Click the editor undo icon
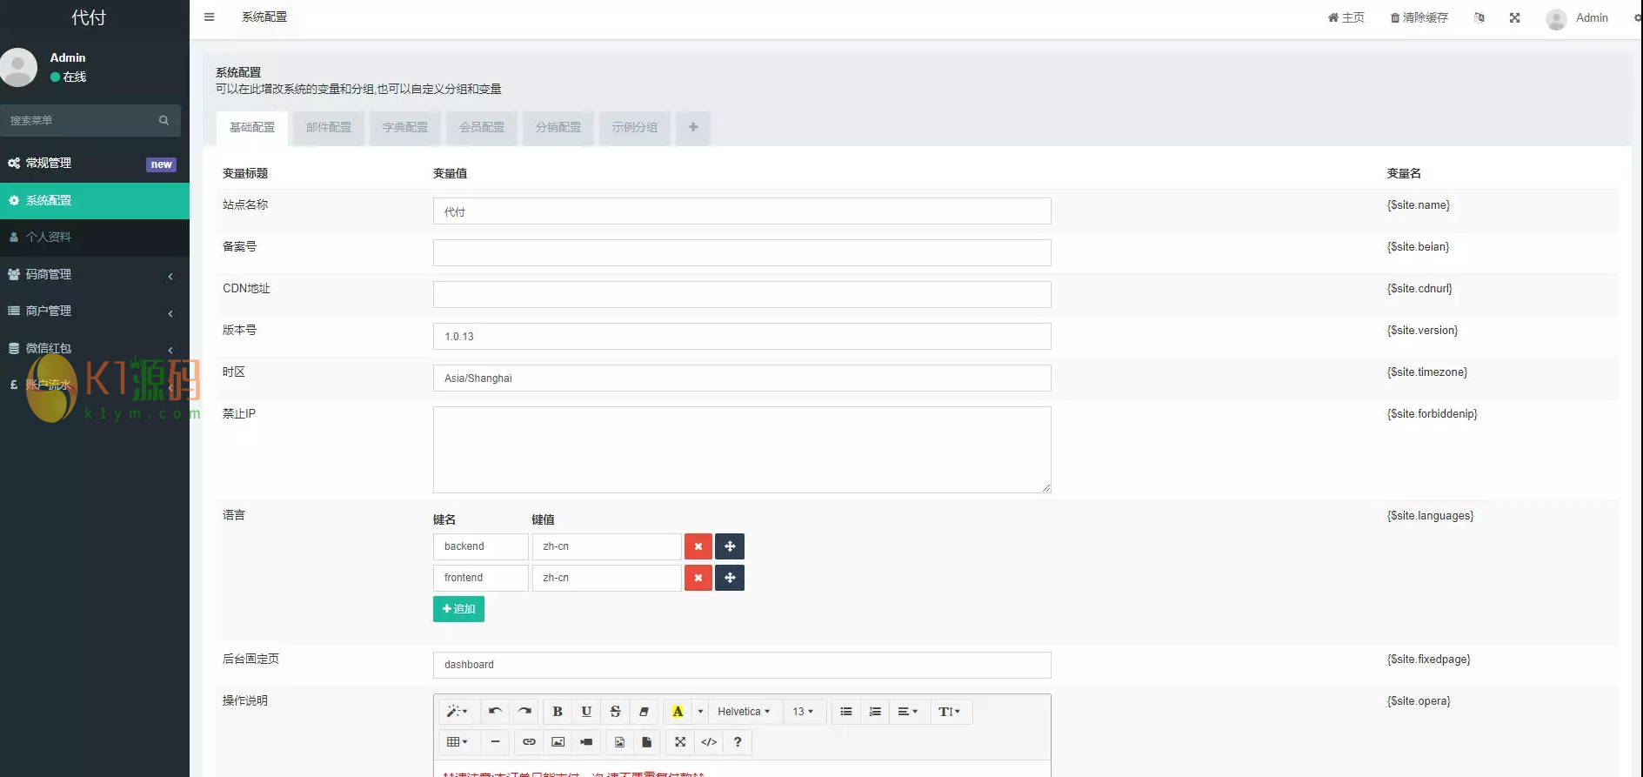This screenshot has width=1643, height=777. [x=495, y=712]
